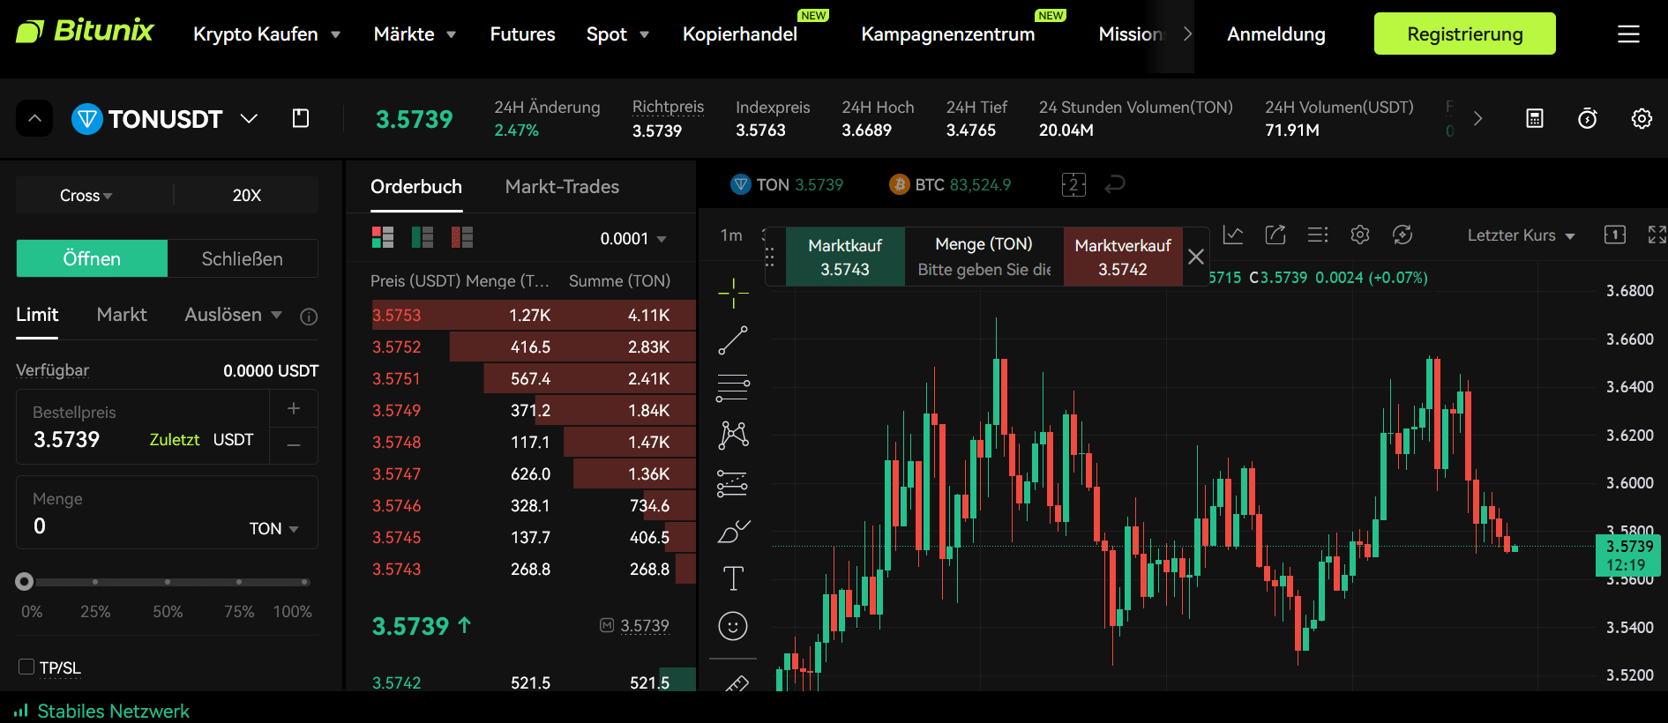Expand the 0.0001 price precision dropdown
Screen dimensions: 1668x723
632,239
